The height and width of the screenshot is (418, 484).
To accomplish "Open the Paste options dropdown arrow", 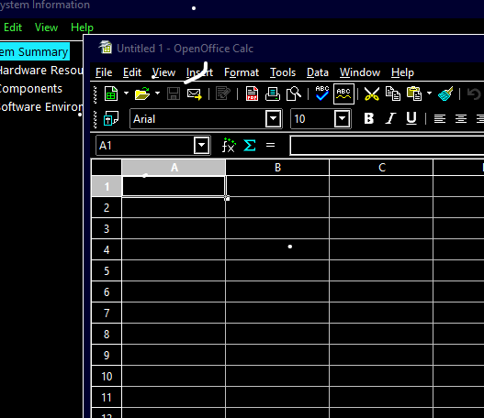I will [430, 93].
